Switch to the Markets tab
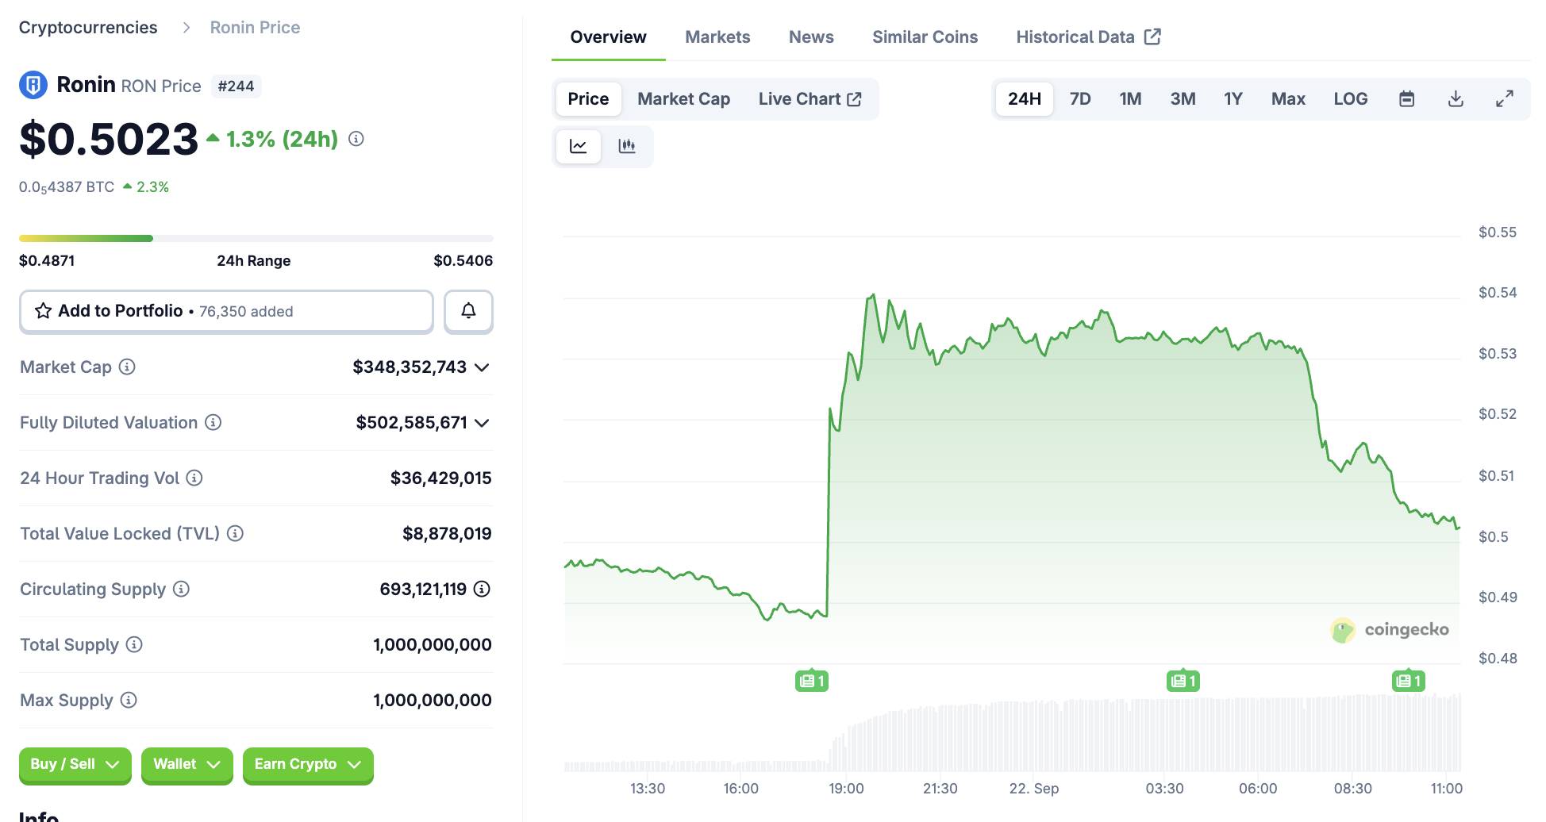The width and height of the screenshot is (1546, 822). point(717,37)
